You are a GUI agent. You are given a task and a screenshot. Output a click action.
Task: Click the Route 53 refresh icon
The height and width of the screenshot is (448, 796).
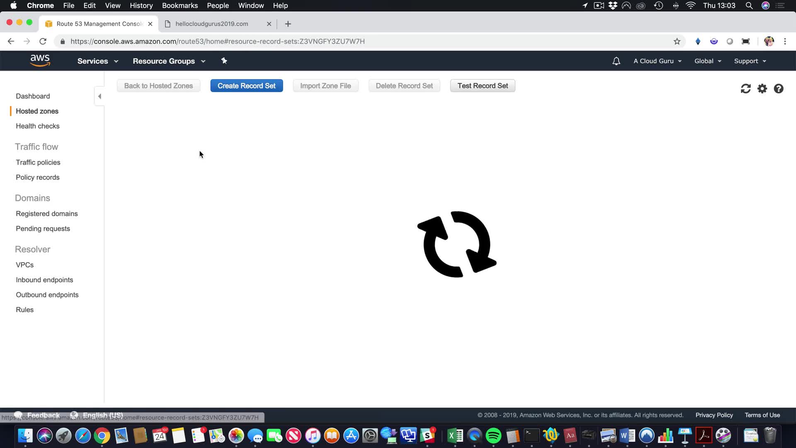(745, 89)
